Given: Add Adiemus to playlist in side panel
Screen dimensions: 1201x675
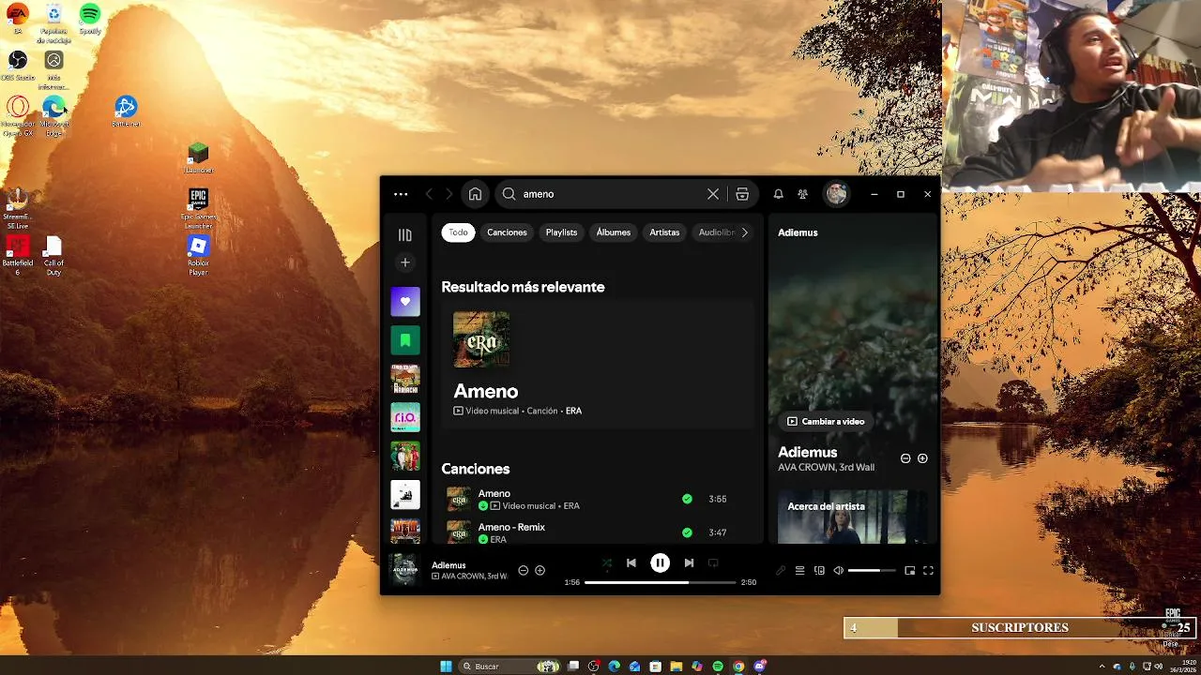Looking at the screenshot, I should pyautogui.click(x=922, y=458).
